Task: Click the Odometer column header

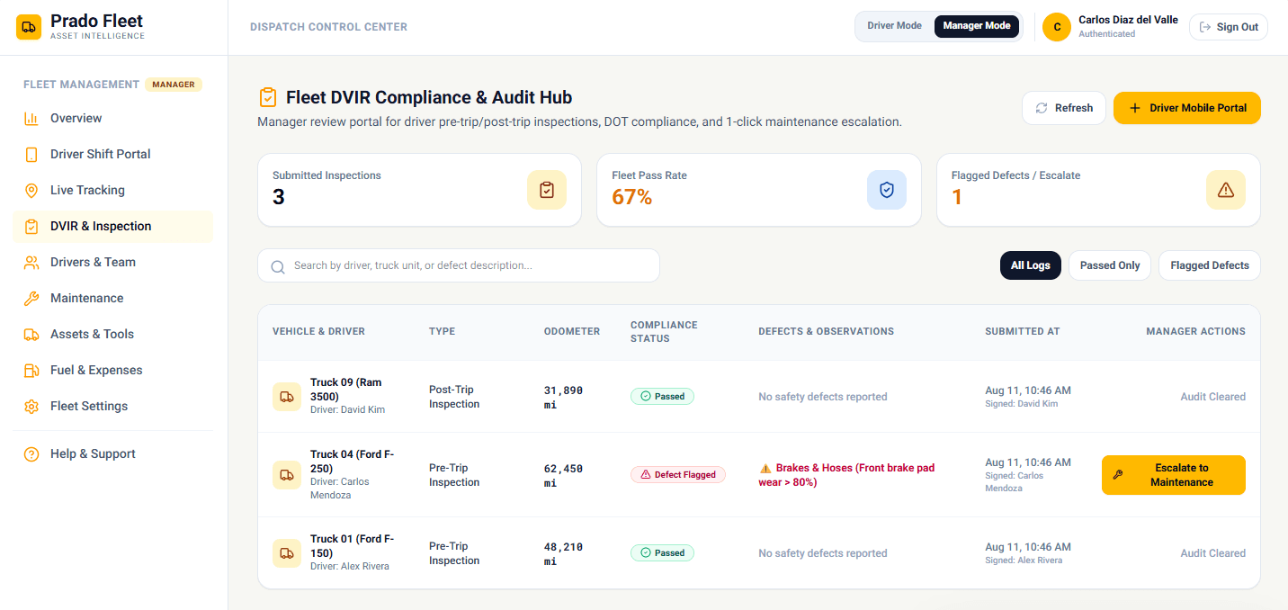Action: tap(572, 332)
